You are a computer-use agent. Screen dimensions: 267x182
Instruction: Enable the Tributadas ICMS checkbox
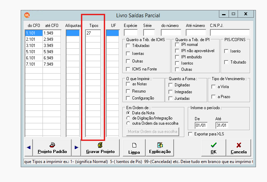click(x=128, y=46)
